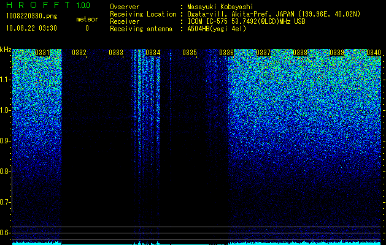This screenshot has height=245, width=386.
Task: Click the 0339 time marker
Action: [337, 53]
